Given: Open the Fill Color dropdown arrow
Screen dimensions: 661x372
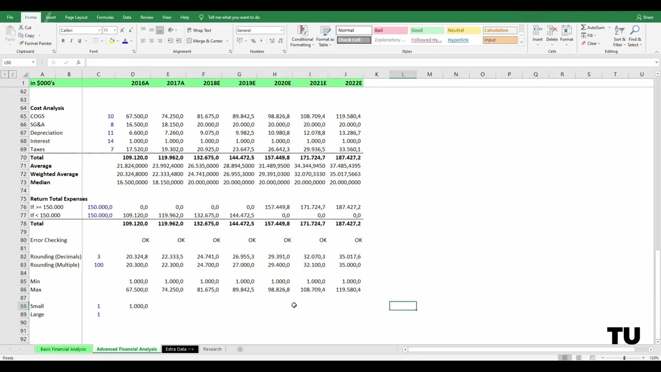Looking at the screenshot, I should pyautogui.click(x=117, y=41).
